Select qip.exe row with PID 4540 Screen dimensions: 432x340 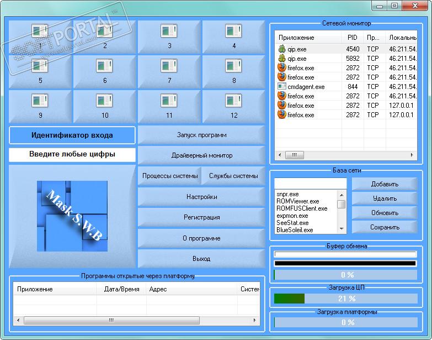point(346,49)
